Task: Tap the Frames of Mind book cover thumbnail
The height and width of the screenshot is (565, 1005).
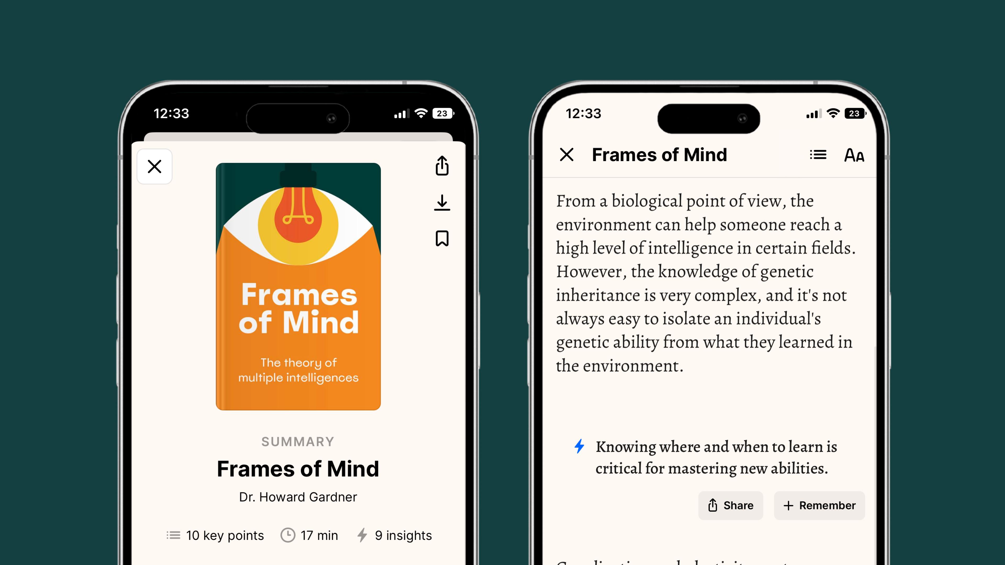Action: point(298,286)
